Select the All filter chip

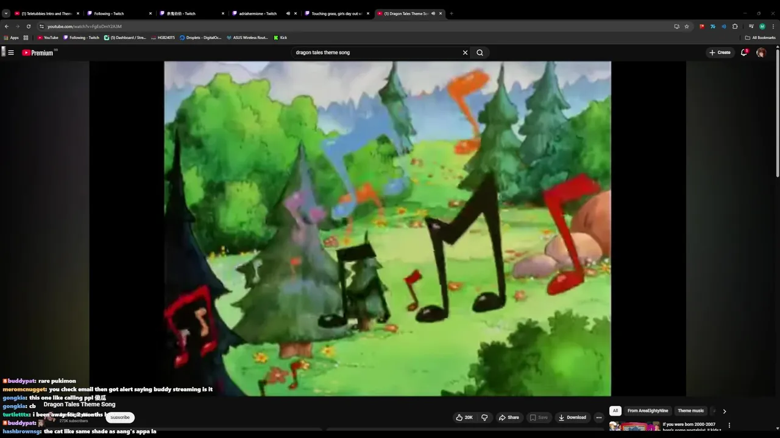tap(615, 411)
